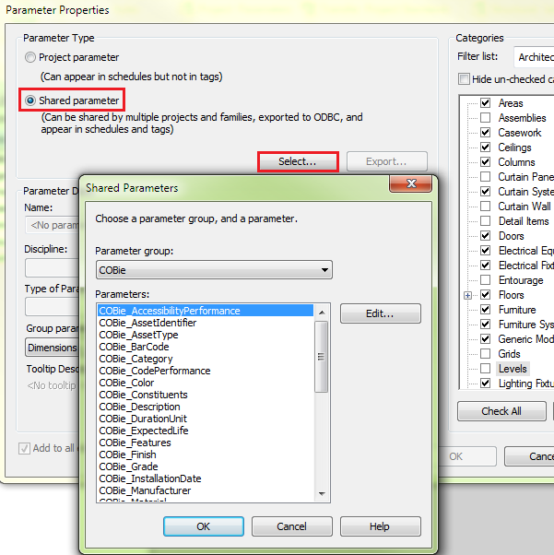Select COBie_ExpectedLife parameter
554x555 pixels.
pyautogui.click(x=206, y=431)
